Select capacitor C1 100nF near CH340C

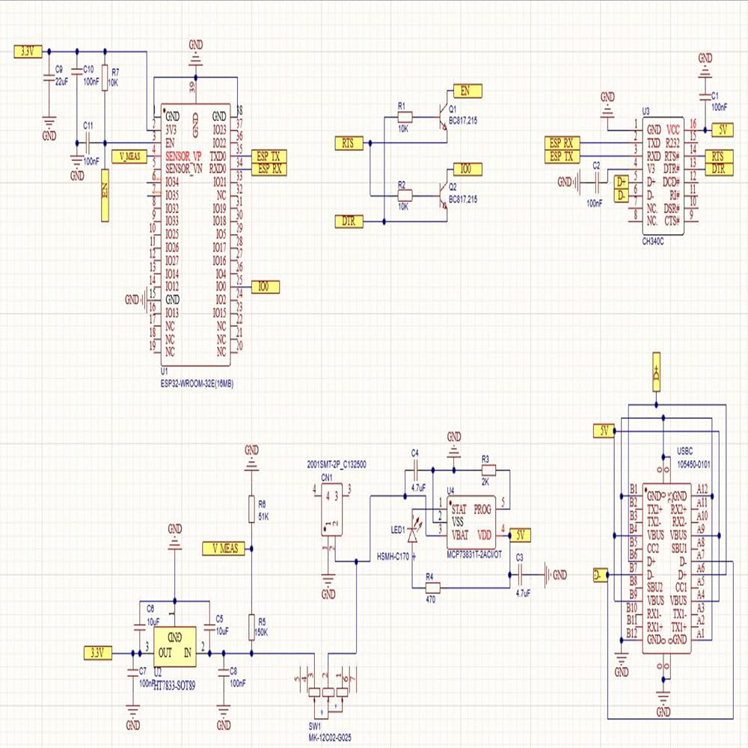tap(705, 96)
